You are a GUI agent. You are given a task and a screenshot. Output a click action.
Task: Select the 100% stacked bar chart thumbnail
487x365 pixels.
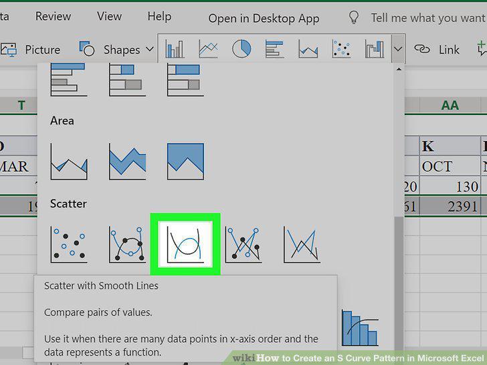click(185, 80)
